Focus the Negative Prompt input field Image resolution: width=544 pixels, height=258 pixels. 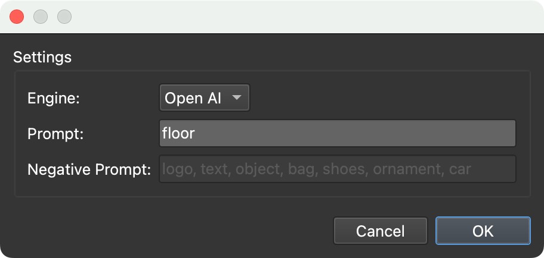click(337, 169)
